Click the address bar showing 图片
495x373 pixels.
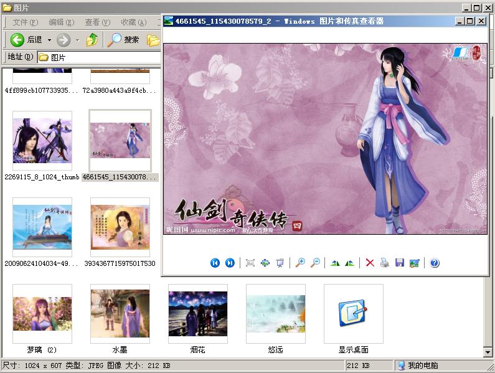coord(99,57)
